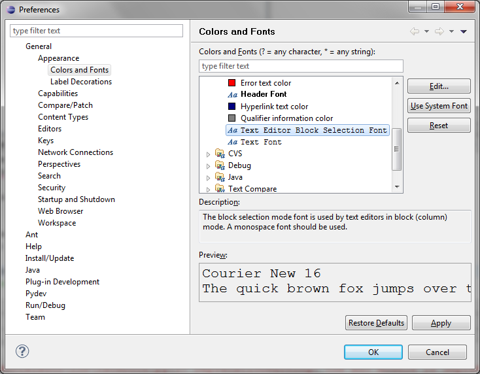The image size is (480, 374).
Task: Click the CVS folder icon
Action: click(220, 153)
